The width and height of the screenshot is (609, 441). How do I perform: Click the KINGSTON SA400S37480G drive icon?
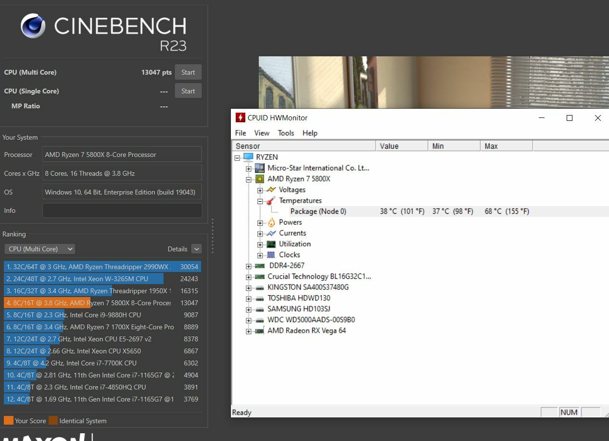point(260,287)
